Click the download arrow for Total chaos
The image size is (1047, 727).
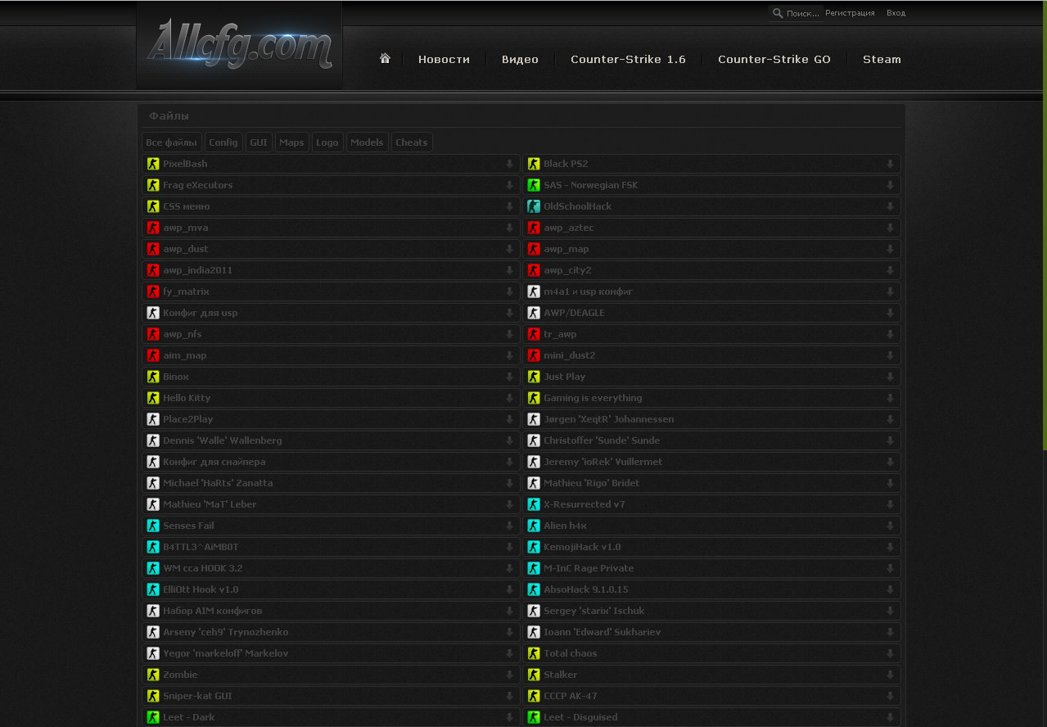click(x=890, y=653)
